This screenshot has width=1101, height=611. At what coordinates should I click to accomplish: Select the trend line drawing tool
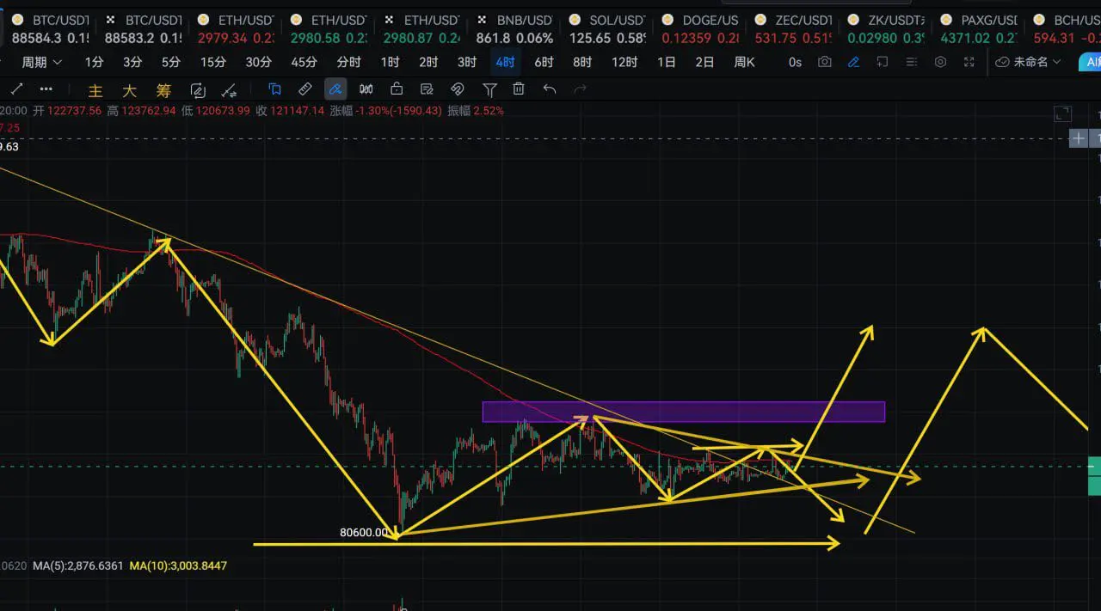(x=17, y=89)
